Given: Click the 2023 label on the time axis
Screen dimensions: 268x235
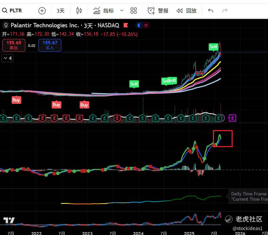Looking at the screenshot, I should (x=87, y=233).
